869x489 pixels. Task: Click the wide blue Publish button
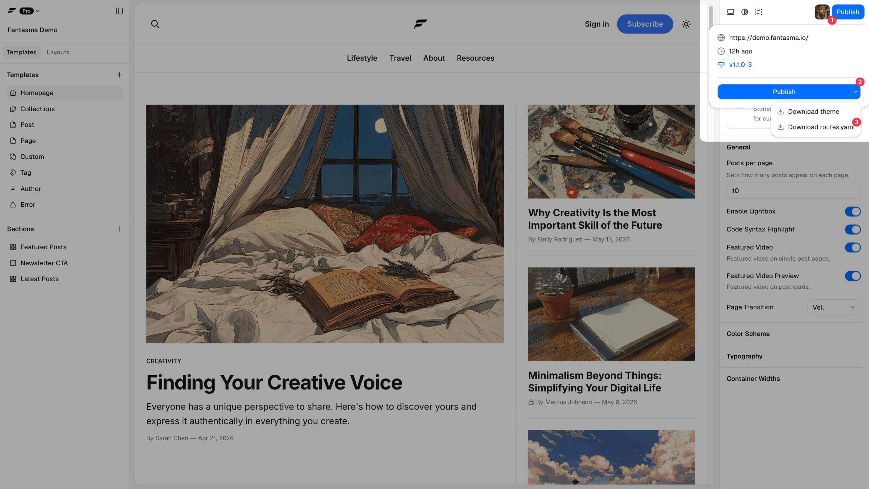(784, 92)
